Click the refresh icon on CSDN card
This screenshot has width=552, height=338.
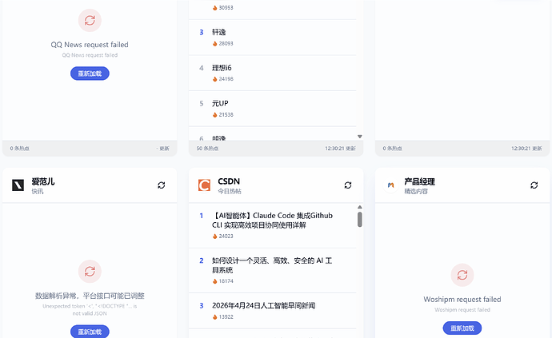(x=347, y=185)
